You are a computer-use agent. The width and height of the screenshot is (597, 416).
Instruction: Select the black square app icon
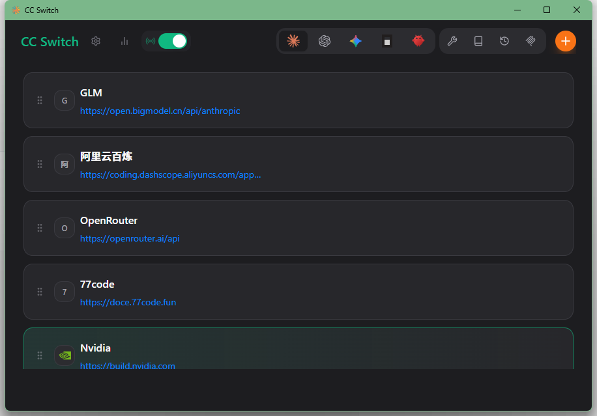click(x=387, y=41)
